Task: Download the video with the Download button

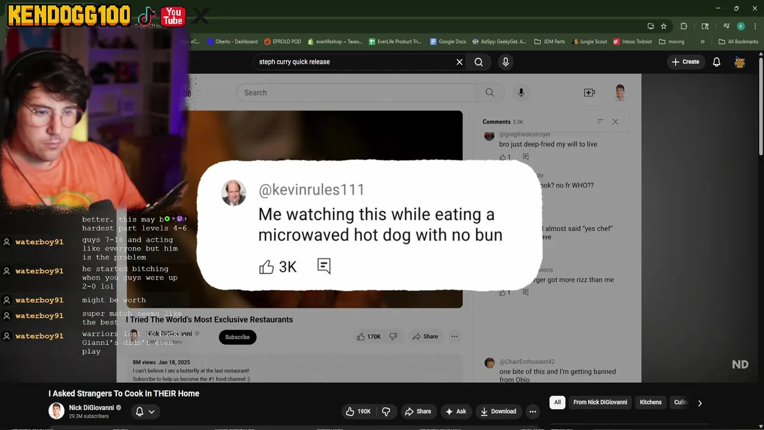Action: (x=498, y=411)
